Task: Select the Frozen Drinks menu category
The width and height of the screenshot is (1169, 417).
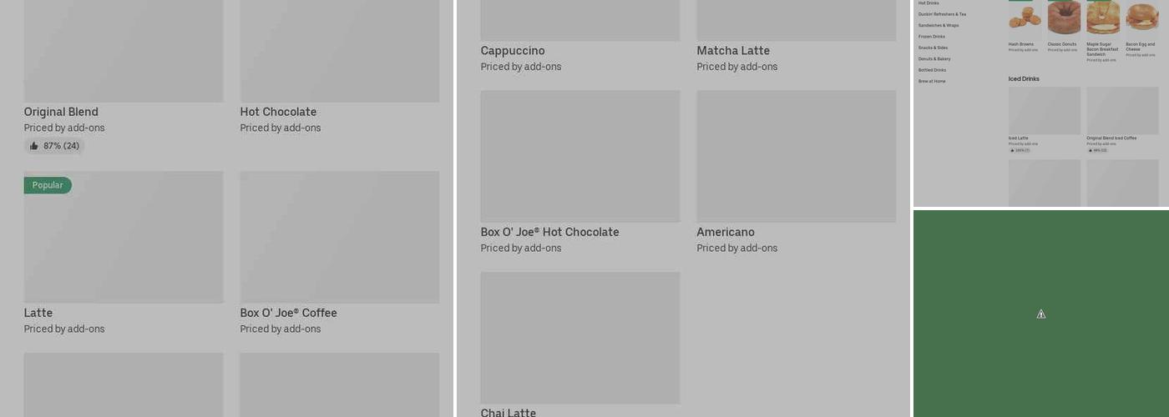Action: pos(932,37)
